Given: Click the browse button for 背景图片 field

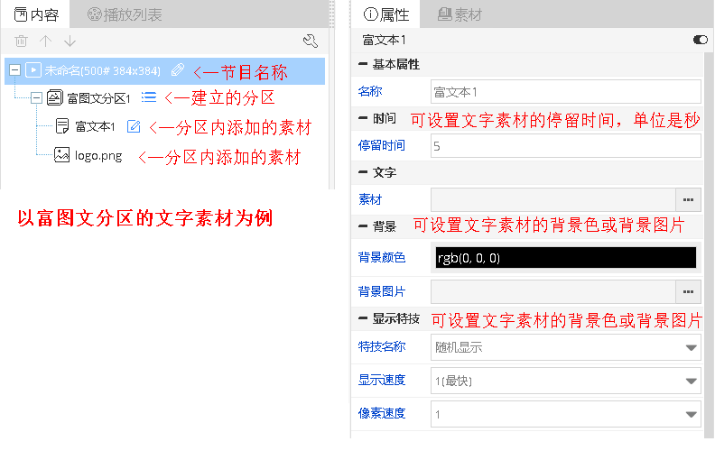Looking at the screenshot, I should [688, 291].
